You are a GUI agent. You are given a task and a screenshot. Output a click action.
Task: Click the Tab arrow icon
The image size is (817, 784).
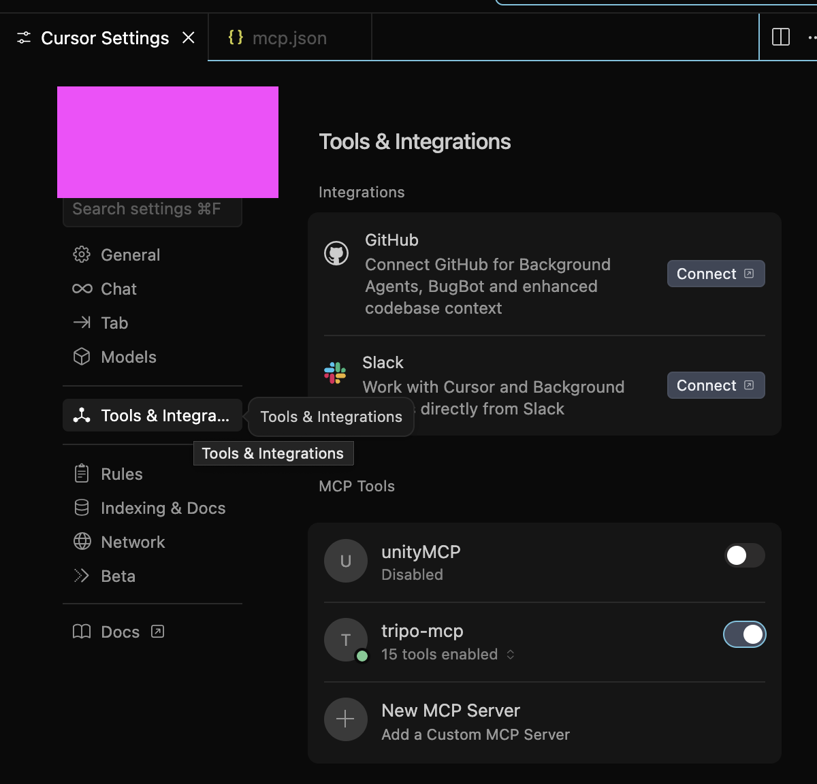tap(82, 323)
